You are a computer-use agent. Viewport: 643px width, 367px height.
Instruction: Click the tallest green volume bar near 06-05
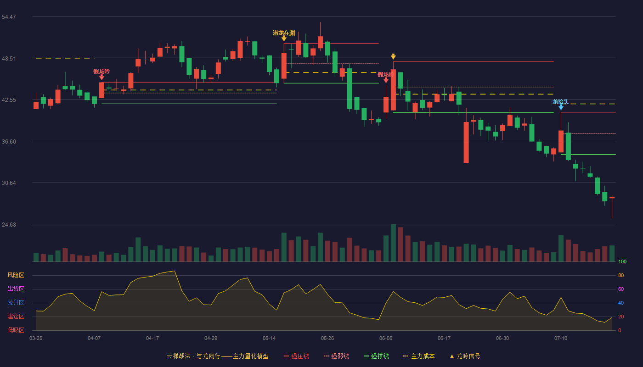[393, 243]
